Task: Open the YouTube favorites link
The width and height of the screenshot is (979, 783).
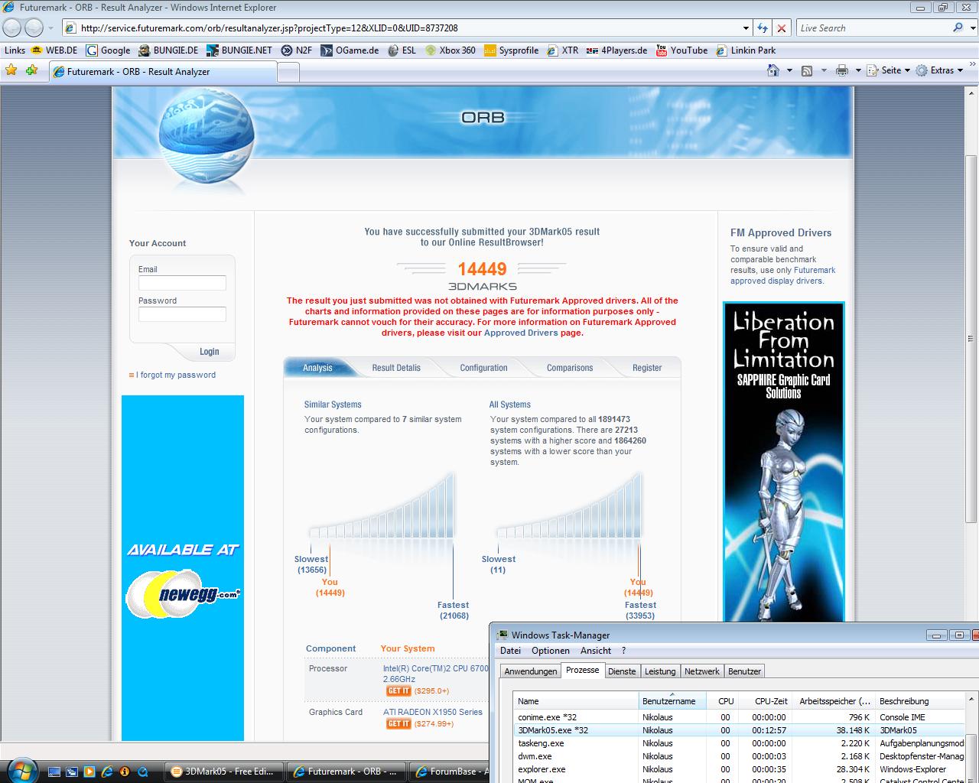Action: [x=681, y=50]
